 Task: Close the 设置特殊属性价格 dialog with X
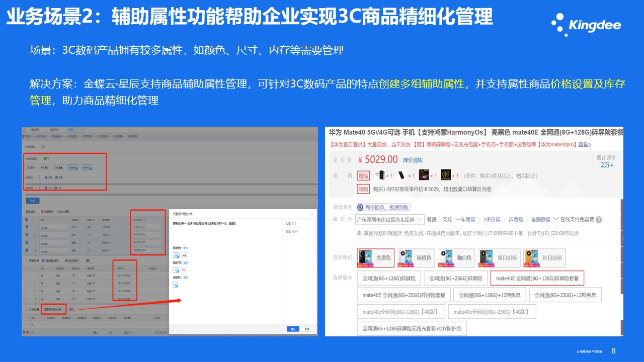pyautogui.click(x=312, y=214)
